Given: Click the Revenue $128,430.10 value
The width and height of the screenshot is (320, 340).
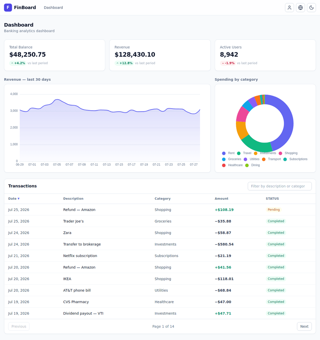Looking at the screenshot, I should [x=135, y=54].
